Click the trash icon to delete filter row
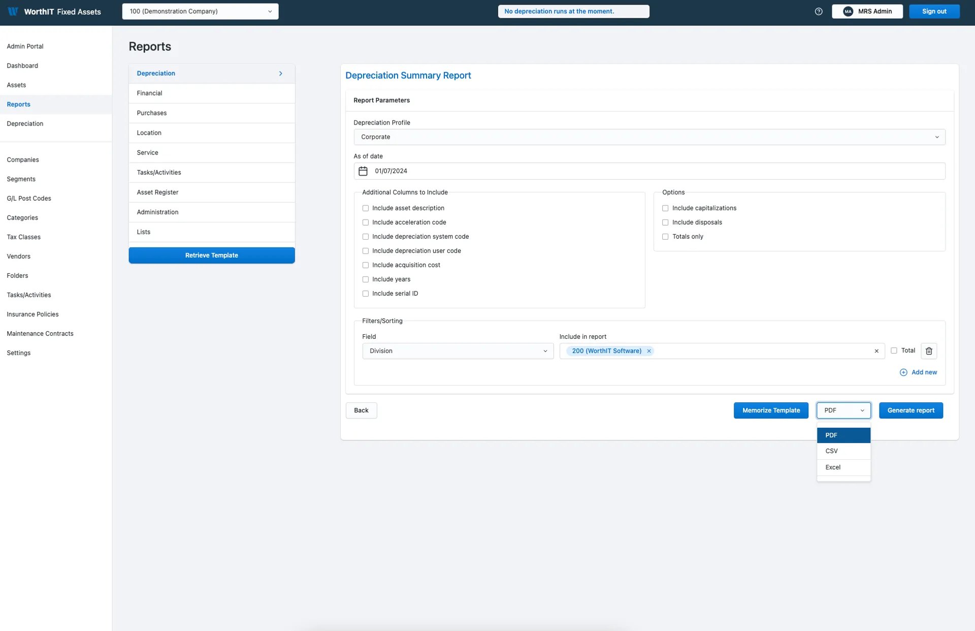The width and height of the screenshot is (975, 631). (929, 351)
